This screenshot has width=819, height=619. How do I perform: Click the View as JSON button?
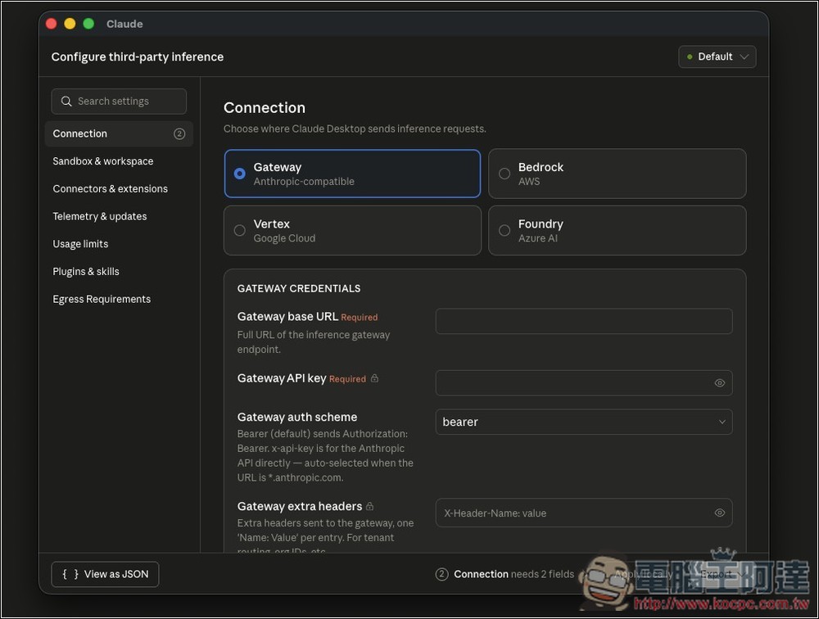click(x=105, y=575)
